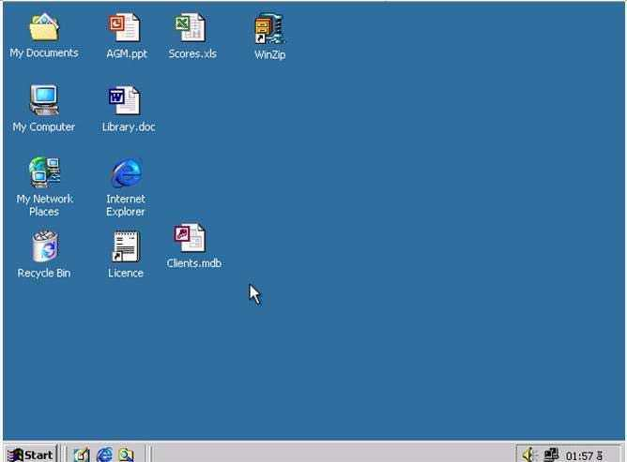Click the Scores.xls file name label
This screenshot has width=627, height=462.
click(192, 53)
